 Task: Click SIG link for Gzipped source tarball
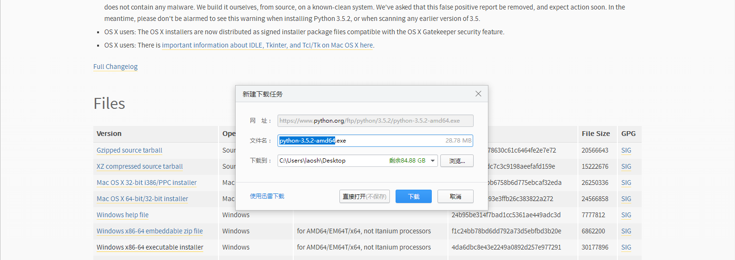click(x=626, y=150)
